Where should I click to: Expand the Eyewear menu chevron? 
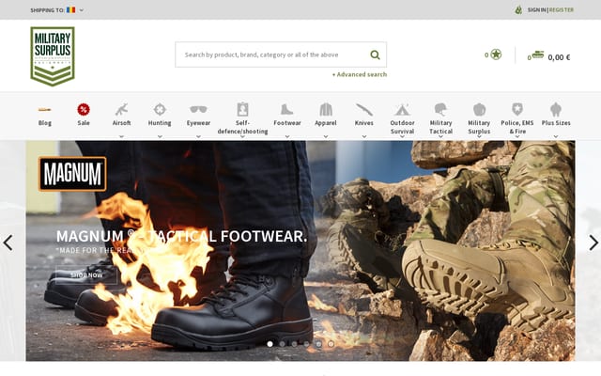(x=198, y=136)
